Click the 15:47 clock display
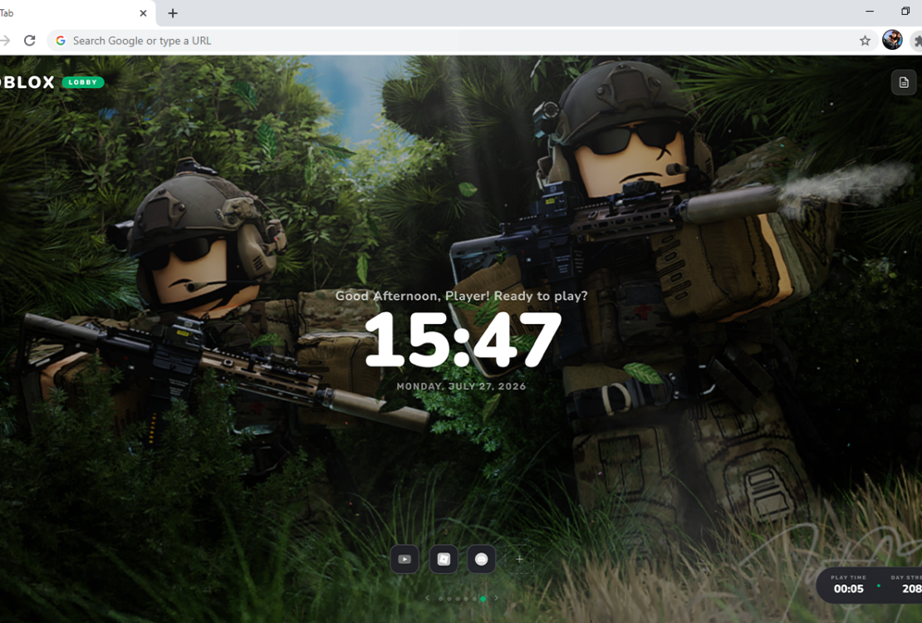Screen dimensions: 922x623 pos(463,341)
